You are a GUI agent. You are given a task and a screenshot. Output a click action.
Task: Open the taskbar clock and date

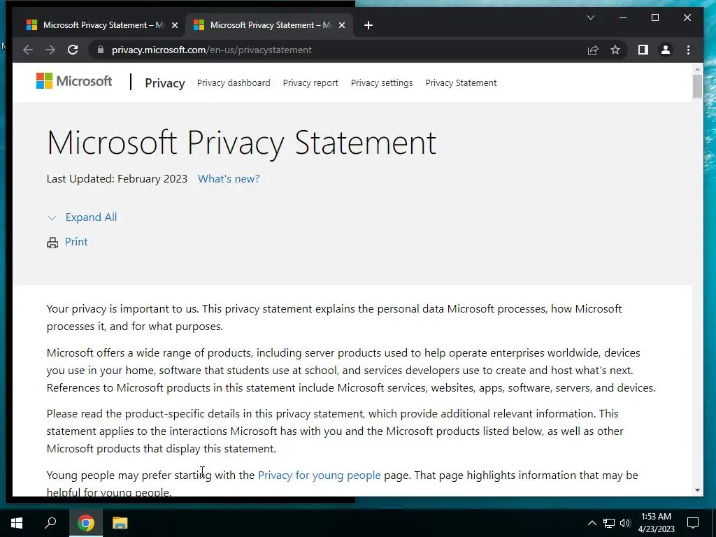click(656, 523)
